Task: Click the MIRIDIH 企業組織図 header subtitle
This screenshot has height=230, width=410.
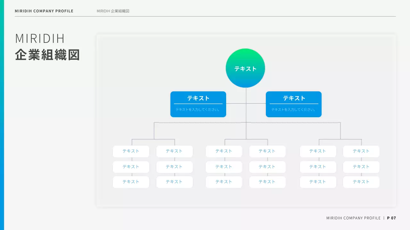Action: pos(113,11)
